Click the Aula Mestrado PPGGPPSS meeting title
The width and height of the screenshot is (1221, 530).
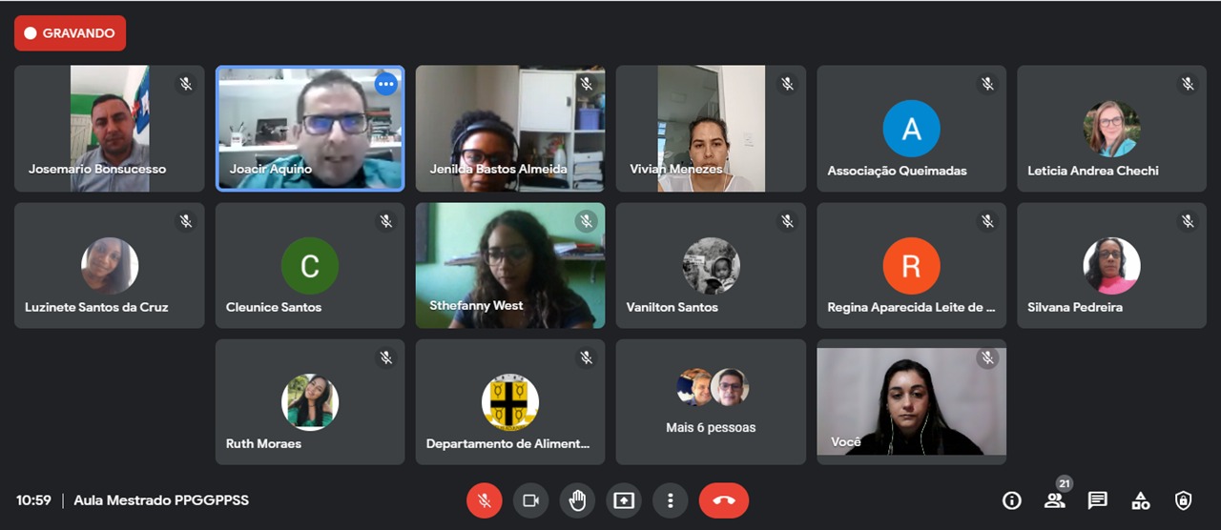coord(161,500)
